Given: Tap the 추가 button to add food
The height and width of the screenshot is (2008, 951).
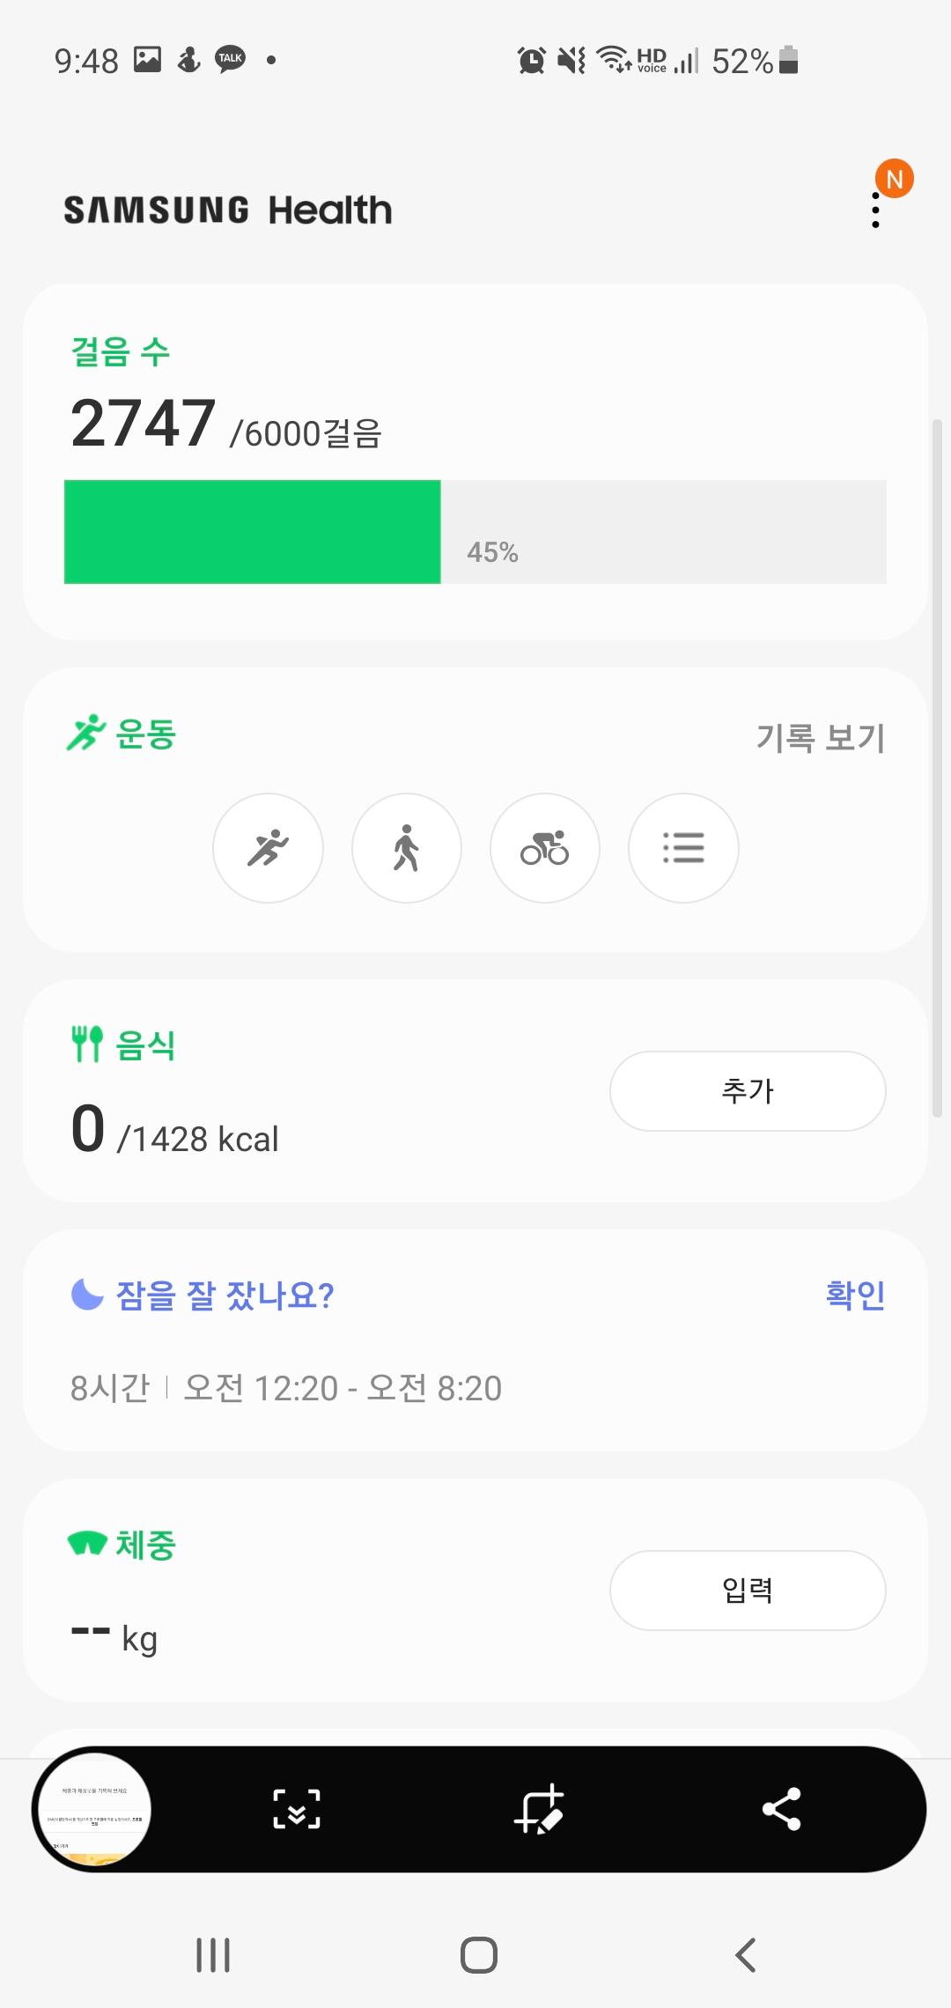Looking at the screenshot, I should 748,1091.
